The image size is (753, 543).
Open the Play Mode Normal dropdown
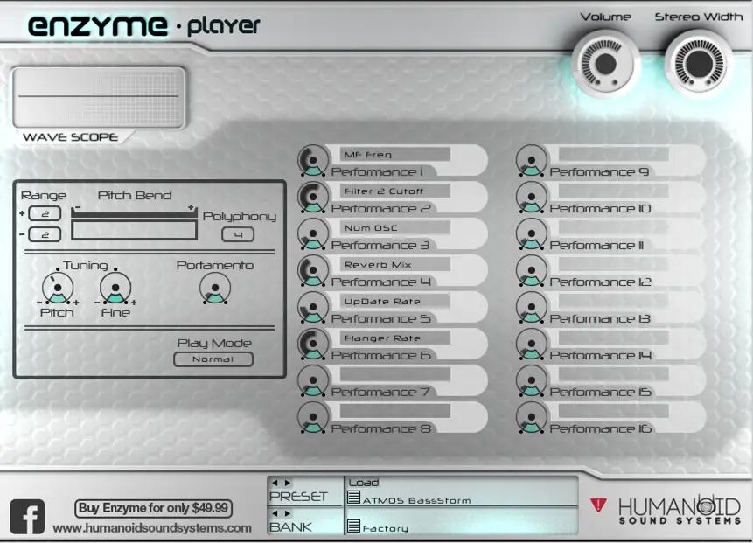point(213,359)
